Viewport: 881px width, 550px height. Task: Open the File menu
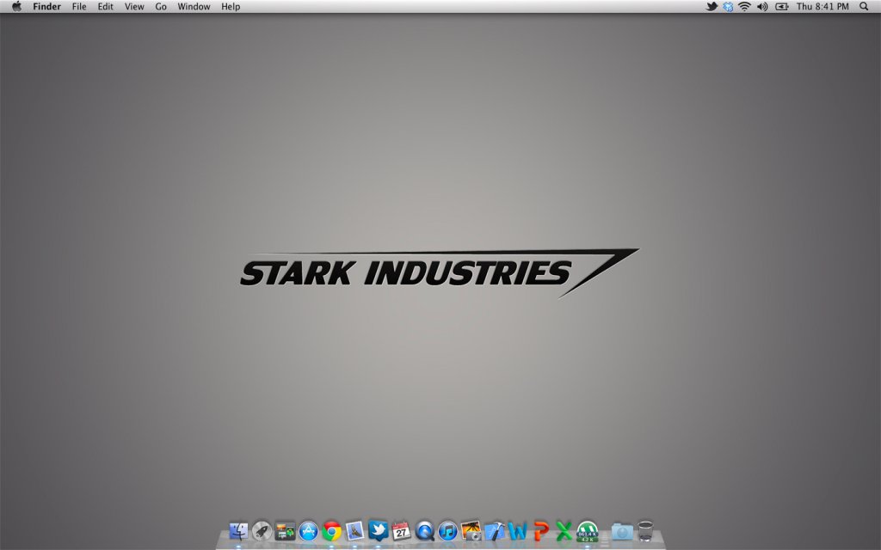tap(79, 7)
